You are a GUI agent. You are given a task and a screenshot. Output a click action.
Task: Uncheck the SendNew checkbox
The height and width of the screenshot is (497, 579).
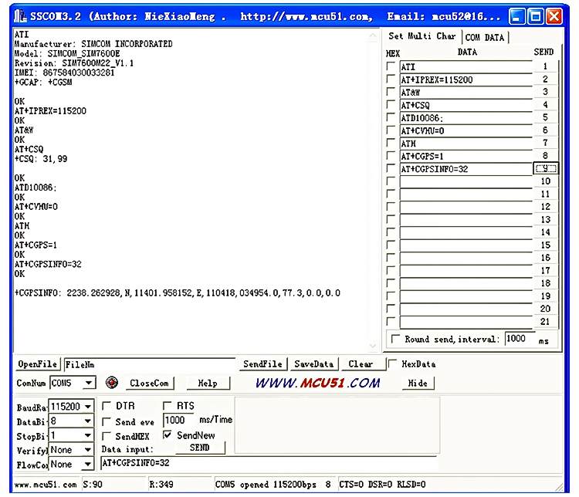click(x=168, y=435)
